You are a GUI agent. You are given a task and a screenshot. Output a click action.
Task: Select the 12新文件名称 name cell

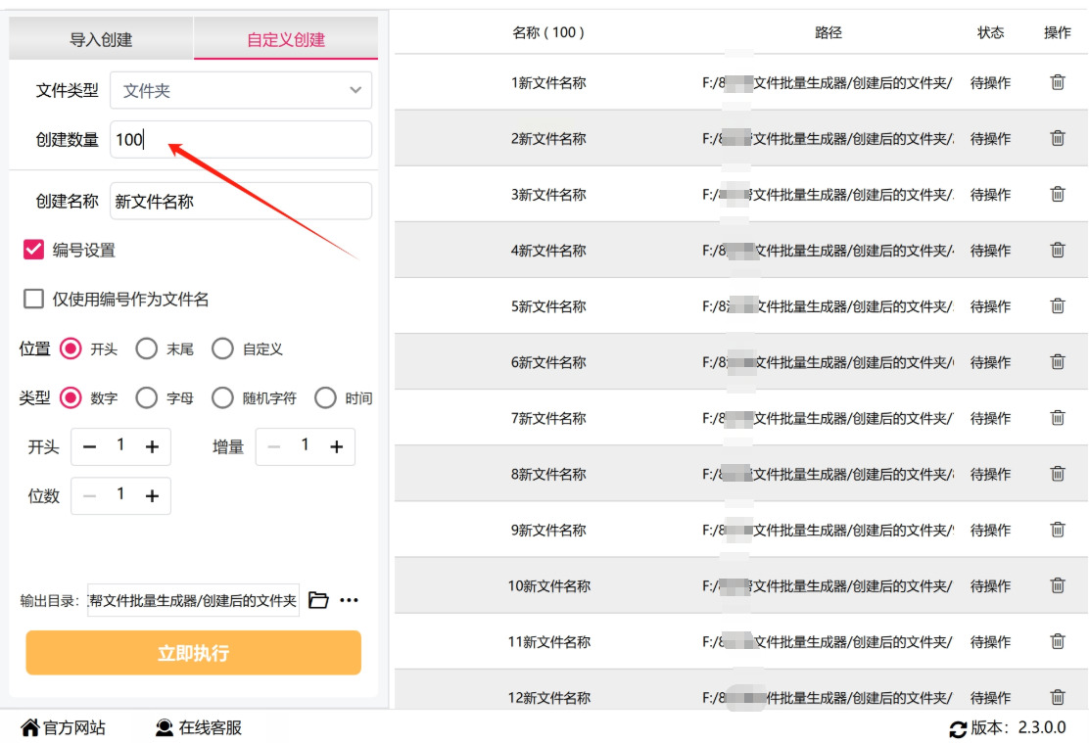[x=548, y=697]
